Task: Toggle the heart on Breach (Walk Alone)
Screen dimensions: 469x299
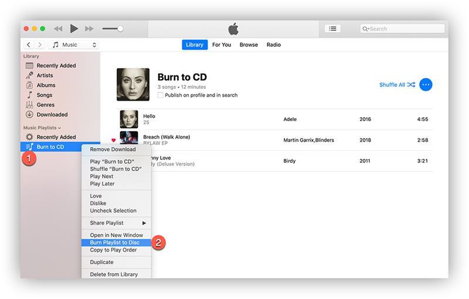Action: click(x=114, y=140)
